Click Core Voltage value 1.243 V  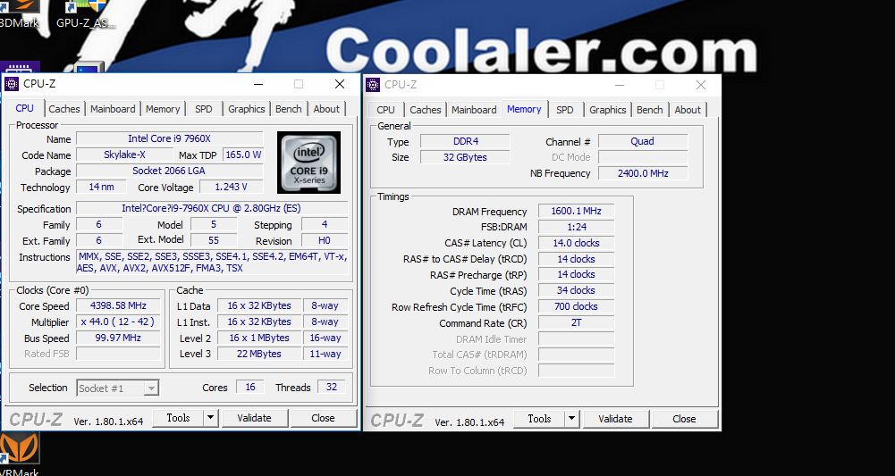(x=231, y=187)
